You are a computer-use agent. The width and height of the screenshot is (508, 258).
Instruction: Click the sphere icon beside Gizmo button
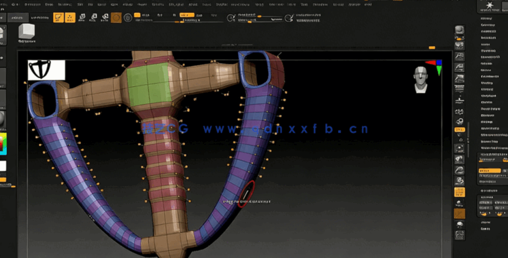pos(128,18)
